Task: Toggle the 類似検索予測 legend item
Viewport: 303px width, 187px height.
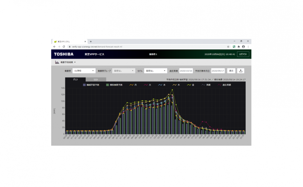Action: [x=114, y=85]
